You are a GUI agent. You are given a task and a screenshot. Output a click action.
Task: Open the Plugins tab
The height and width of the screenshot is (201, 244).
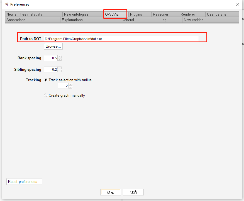140,14
